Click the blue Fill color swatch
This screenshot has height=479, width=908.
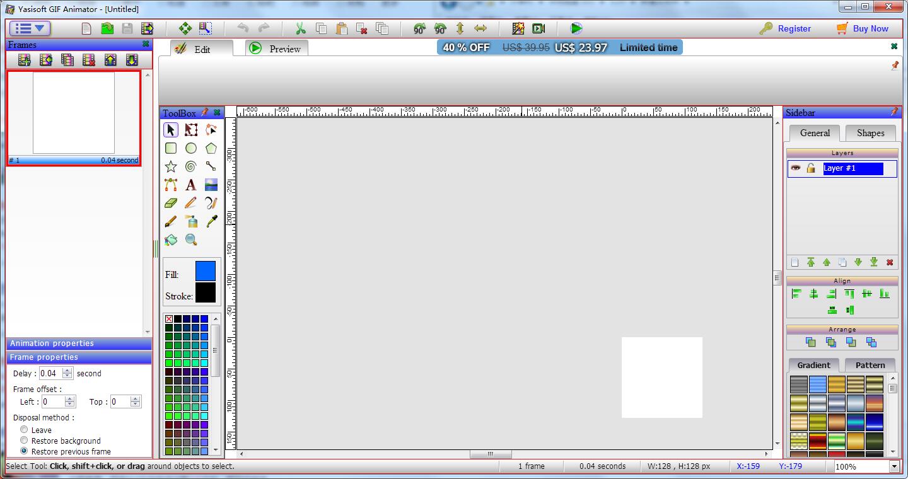(205, 271)
